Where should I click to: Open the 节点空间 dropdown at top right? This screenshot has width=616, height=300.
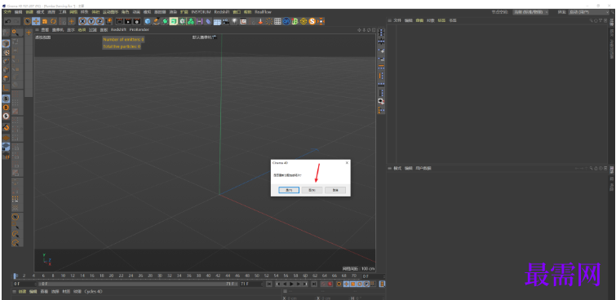530,12
